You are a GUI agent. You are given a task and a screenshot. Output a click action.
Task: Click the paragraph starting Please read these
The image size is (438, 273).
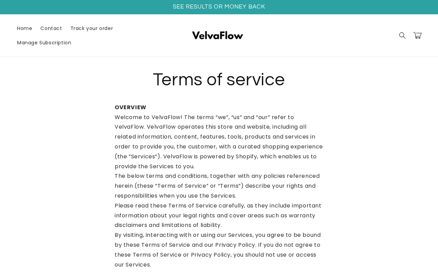pos(219,215)
